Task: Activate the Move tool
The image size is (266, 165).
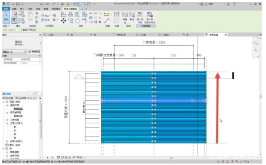Action: coord(63,21)
